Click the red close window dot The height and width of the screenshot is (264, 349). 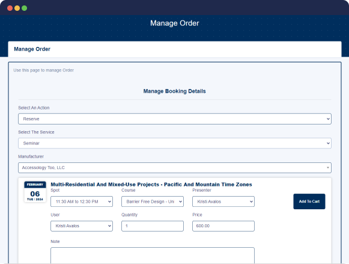10,8
